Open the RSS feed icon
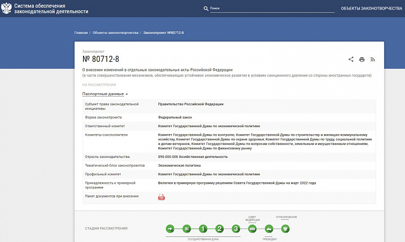This screenshot has width=405, height=242. point(373,59)
